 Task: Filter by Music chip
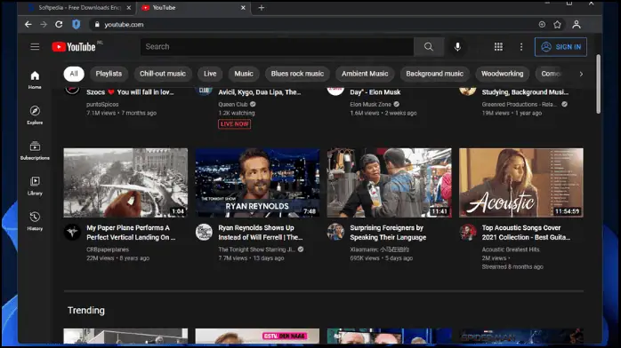(x=244, y=74)
